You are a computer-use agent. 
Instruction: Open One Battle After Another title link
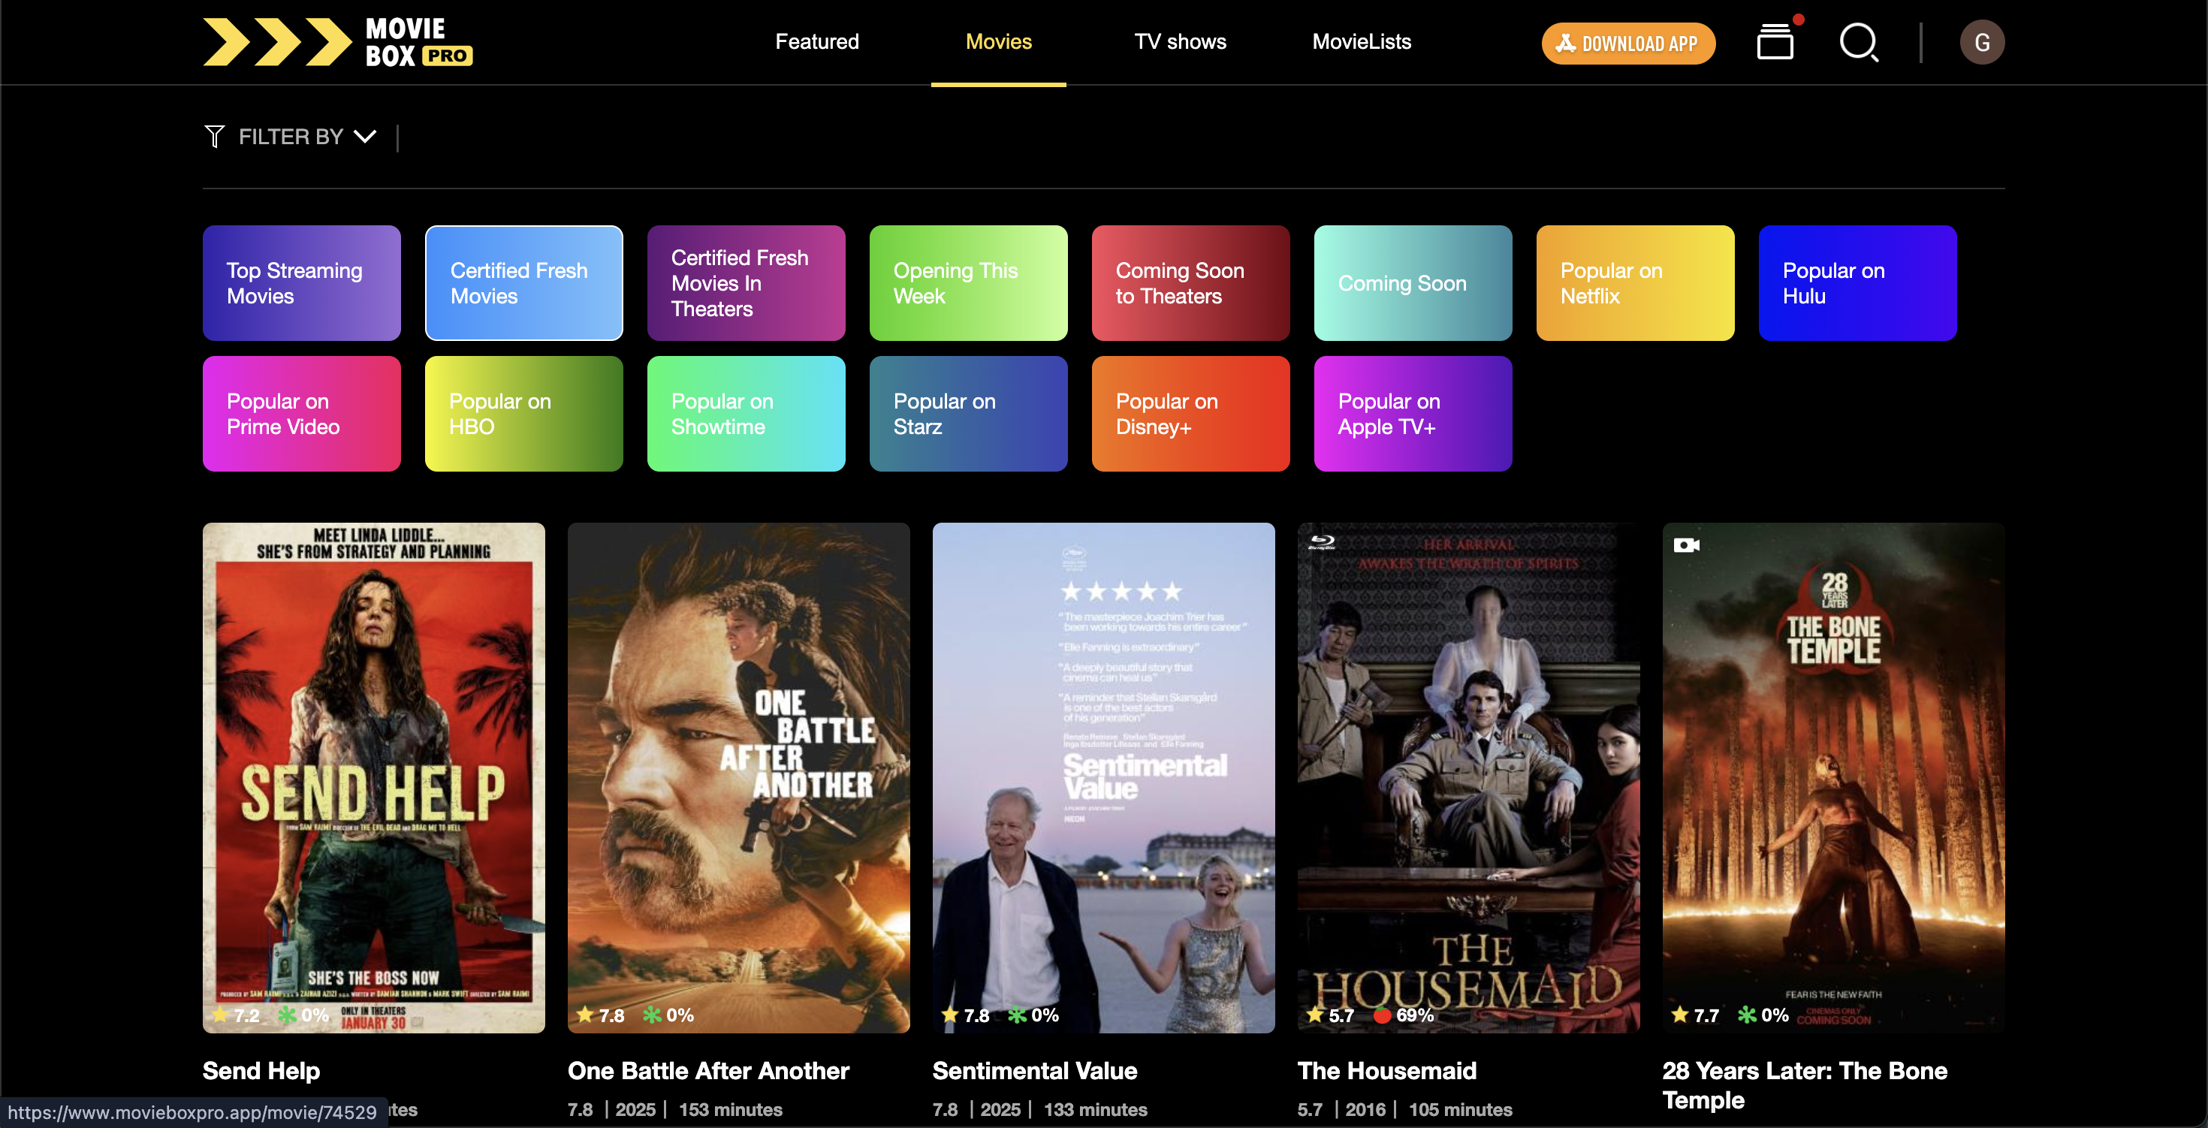point(707,1069)
